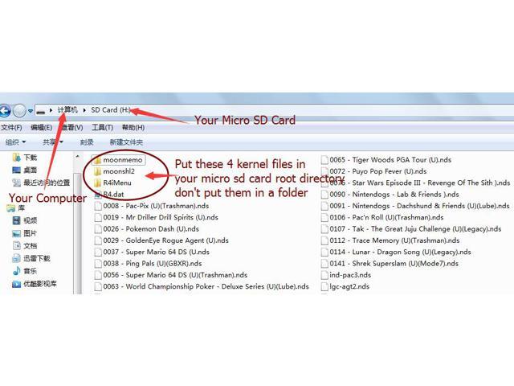The height and width of the screenshot is (386, 514).
Task: Select 图片 library in navigation pane
Action: (25, 233)
